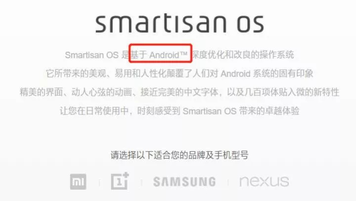Click the red-outlined 基于 Android™ box
The image size is (356, 201).
[161, 53]
